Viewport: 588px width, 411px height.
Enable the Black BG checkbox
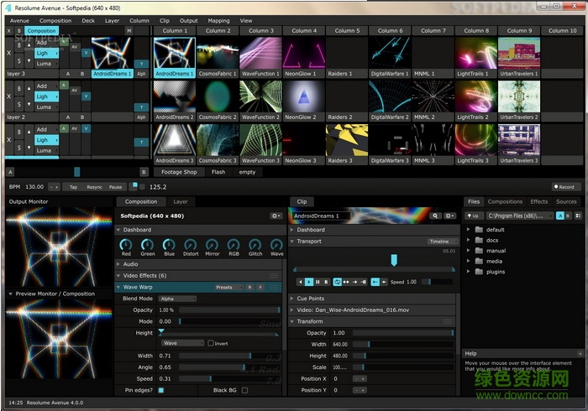point(244,390)
